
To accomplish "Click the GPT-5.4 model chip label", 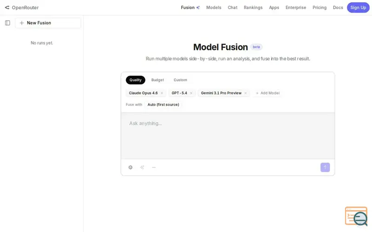I will click(179, 93).
